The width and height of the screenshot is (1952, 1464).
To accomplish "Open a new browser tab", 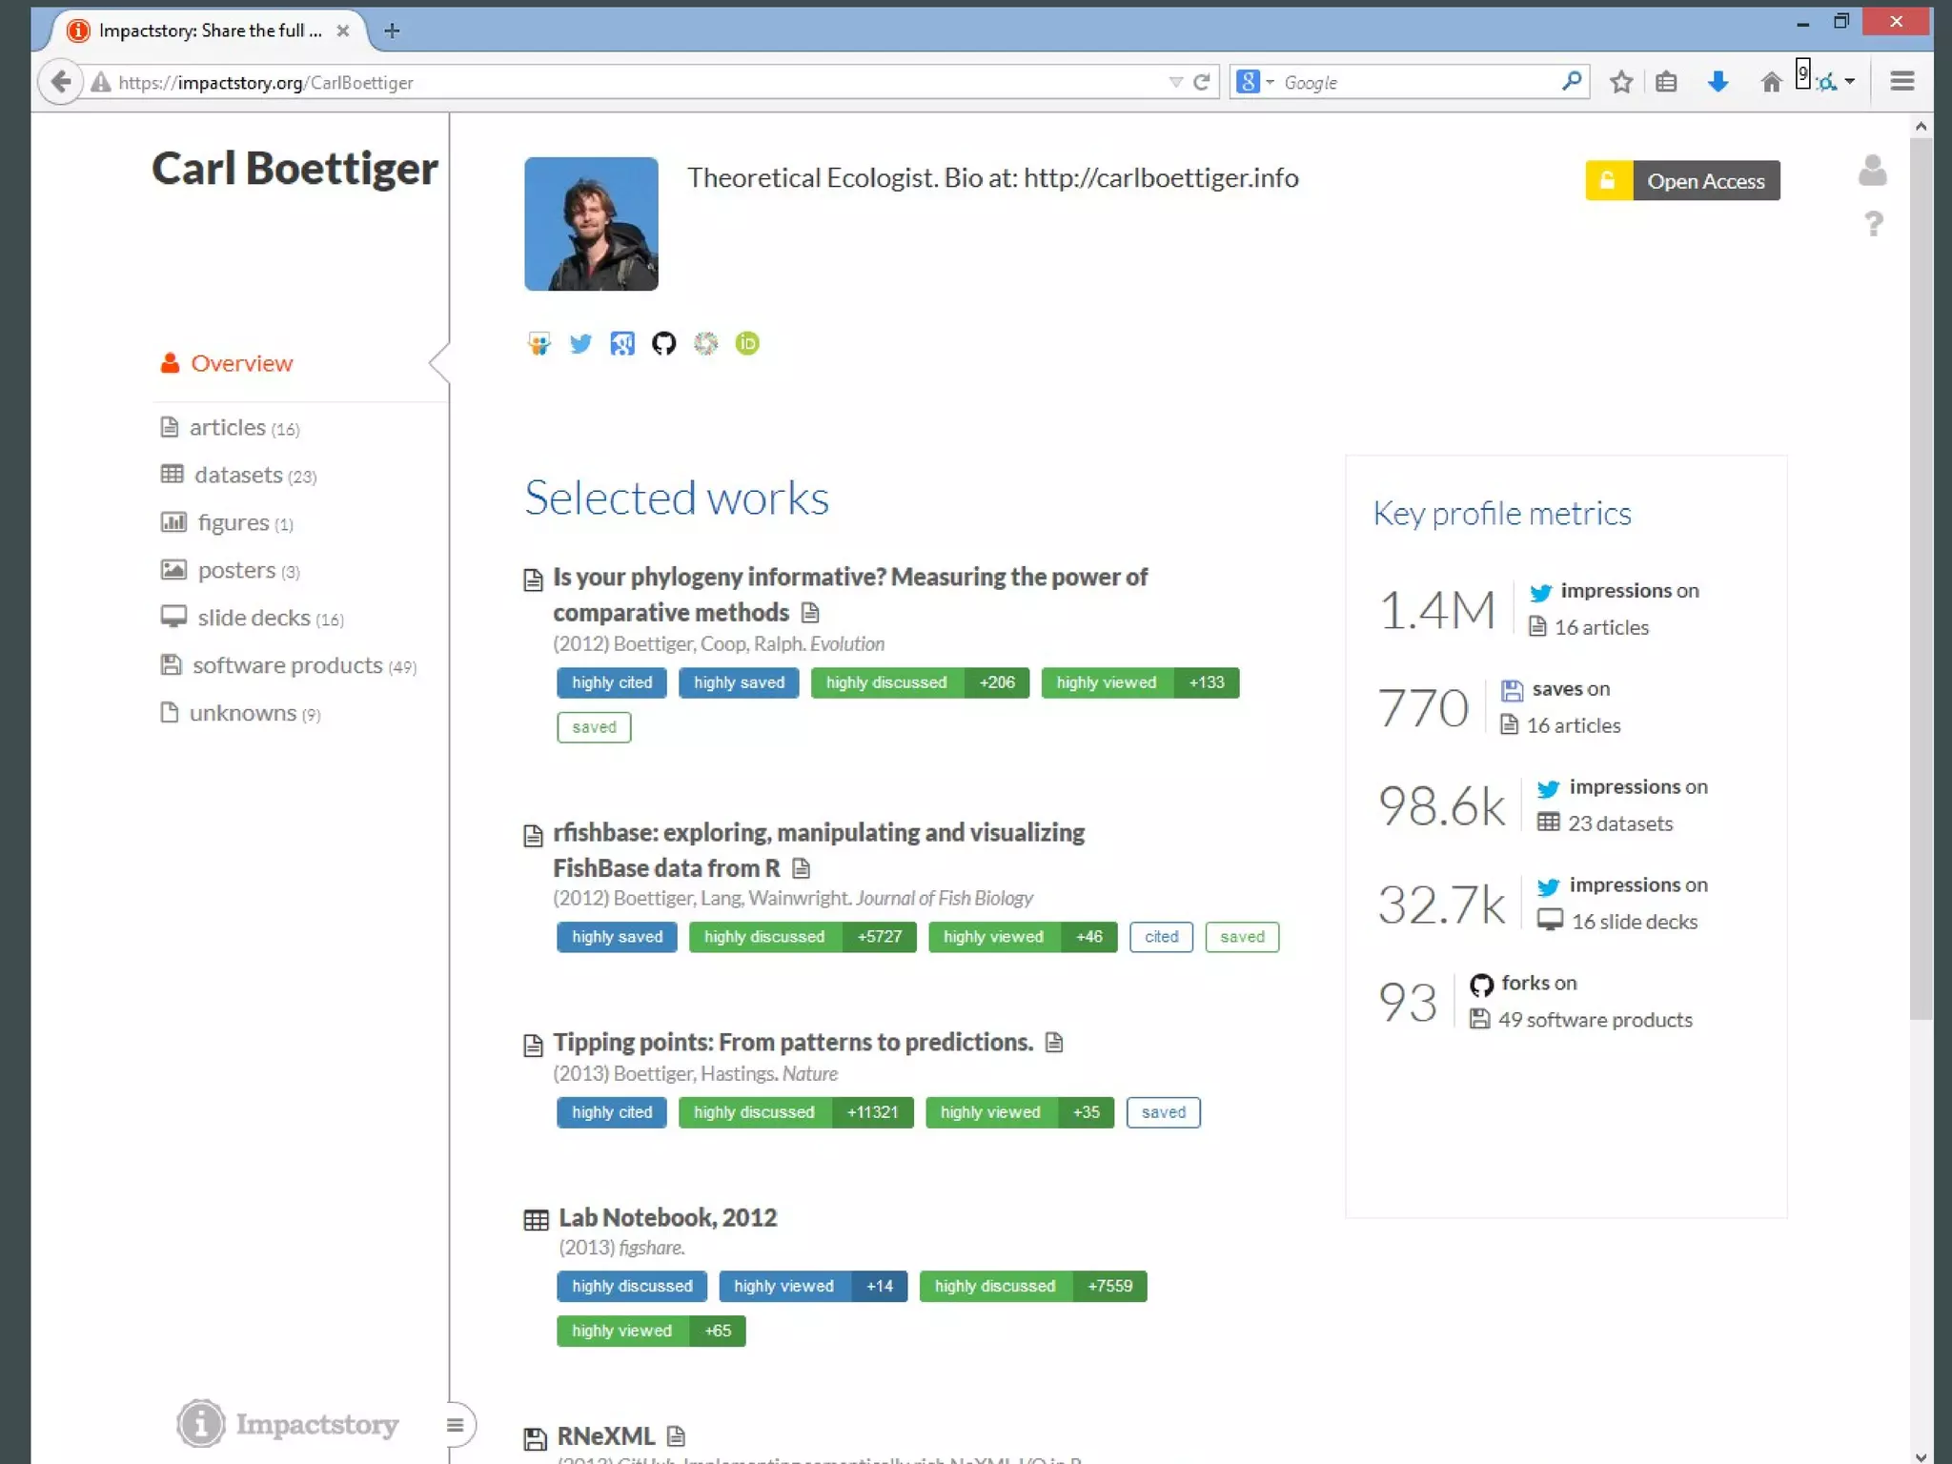I will (x=392, y=30).
